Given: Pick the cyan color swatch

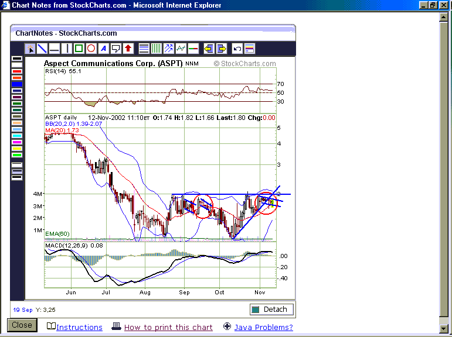Looking at the screenshot, I should tap(17, 136).
